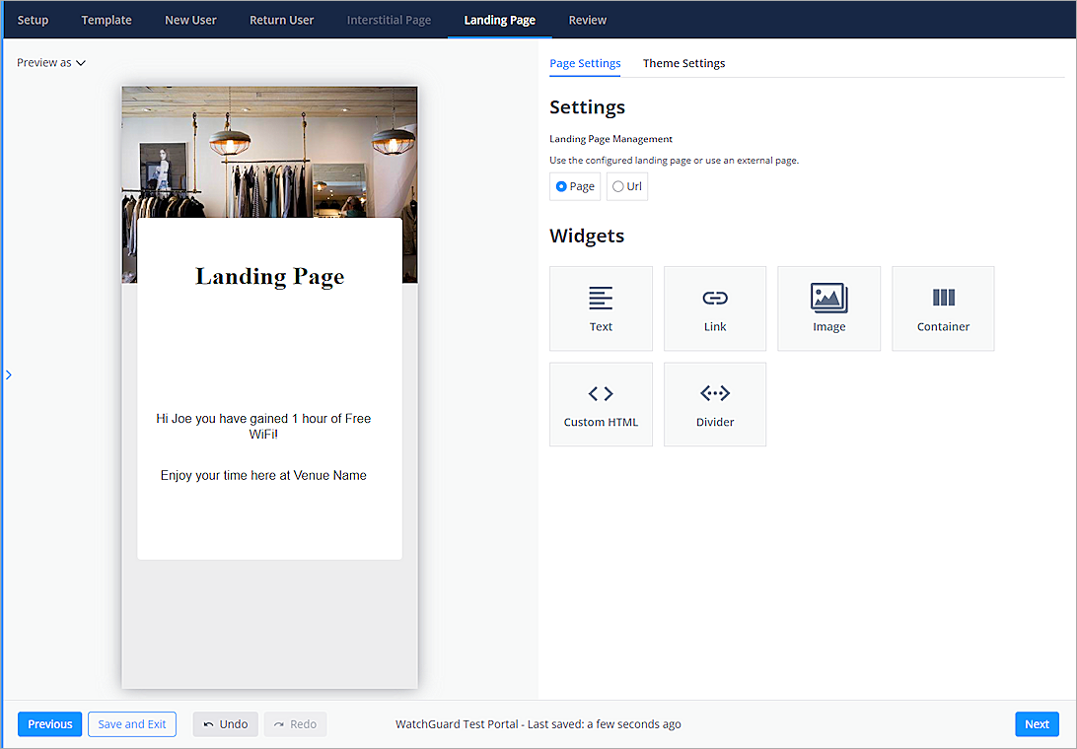Go to the Review tab
The width and height of the screenshot is (1077, 749).
(587, 19)
